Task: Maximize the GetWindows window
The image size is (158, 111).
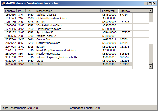Action: click(x=150, y=3)
